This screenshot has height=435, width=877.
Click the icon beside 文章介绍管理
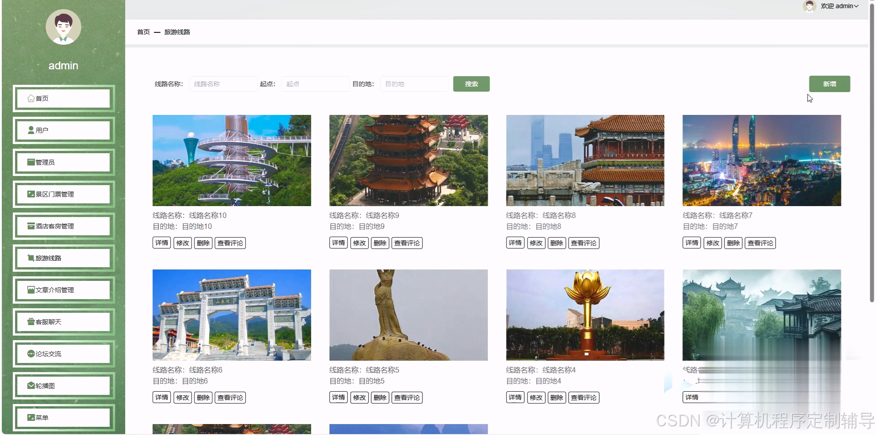(31, 290)
